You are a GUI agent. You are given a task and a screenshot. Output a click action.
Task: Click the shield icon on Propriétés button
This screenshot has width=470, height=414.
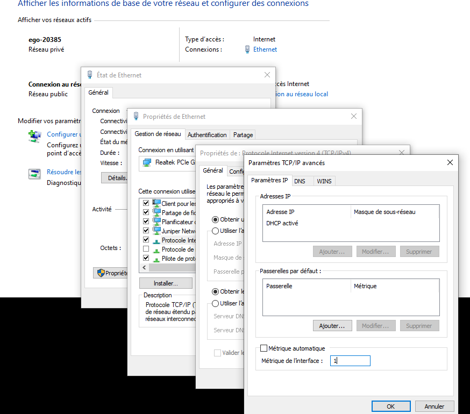click(x=100, y=273)
